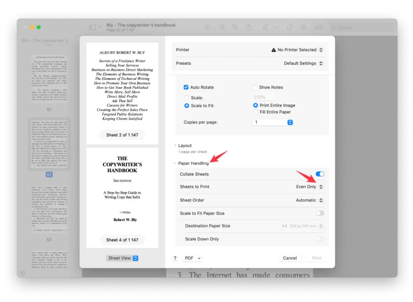The width and height of the screenshot is (413, 302).
Task: Select the page 52 thumbnail in sidebar
Action: click(x=49, y=144)
